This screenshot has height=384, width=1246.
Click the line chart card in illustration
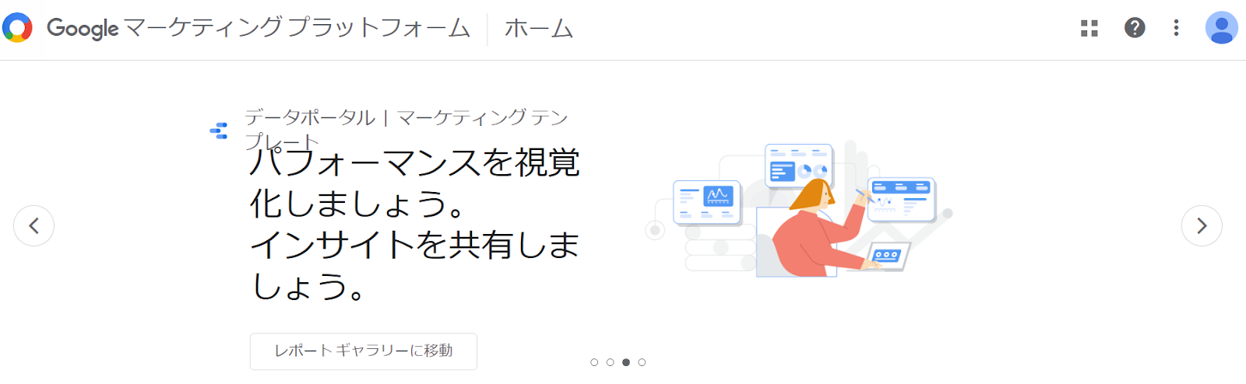pos(707,202)
